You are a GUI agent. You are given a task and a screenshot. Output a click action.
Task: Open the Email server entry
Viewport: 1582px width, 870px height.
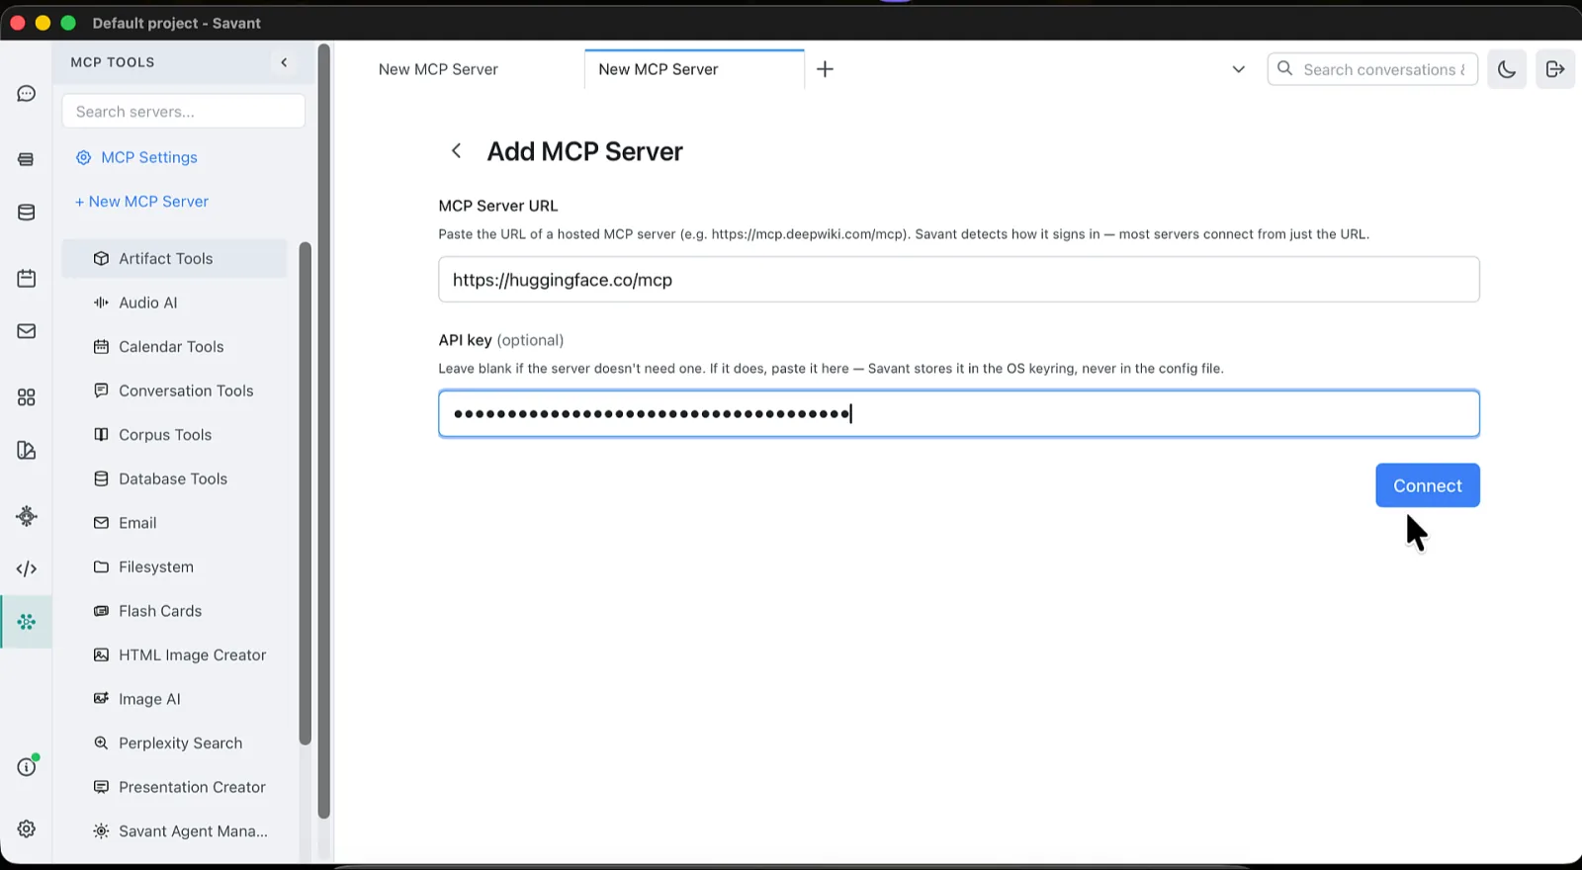(175, 523)
